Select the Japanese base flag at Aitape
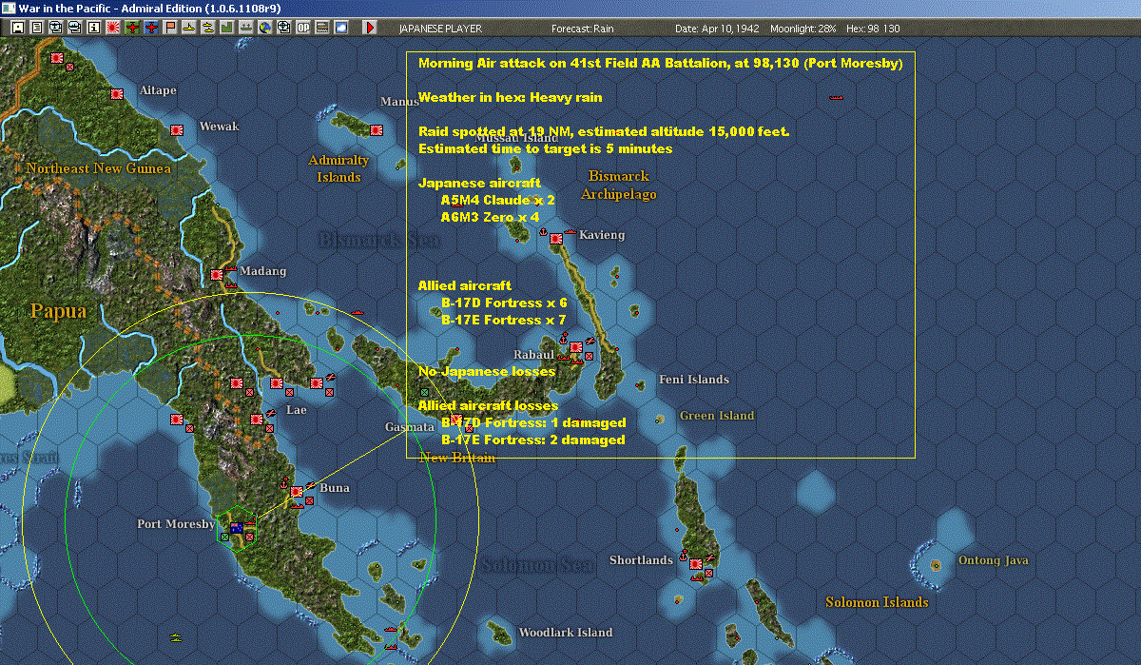Screen dimensions: 1141x665 [118, 94]
